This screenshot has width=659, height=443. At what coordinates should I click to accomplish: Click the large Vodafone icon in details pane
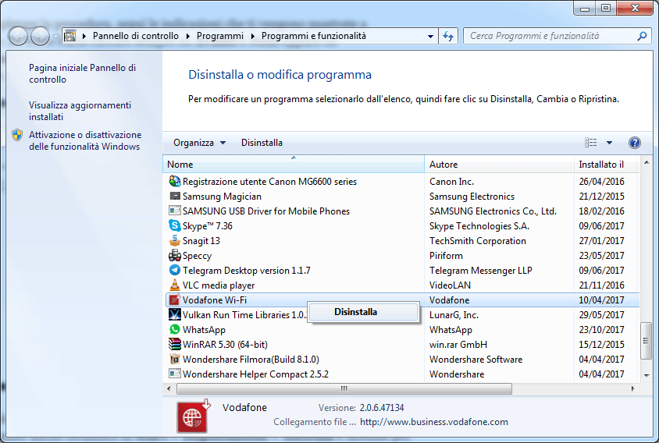(193, 416)
